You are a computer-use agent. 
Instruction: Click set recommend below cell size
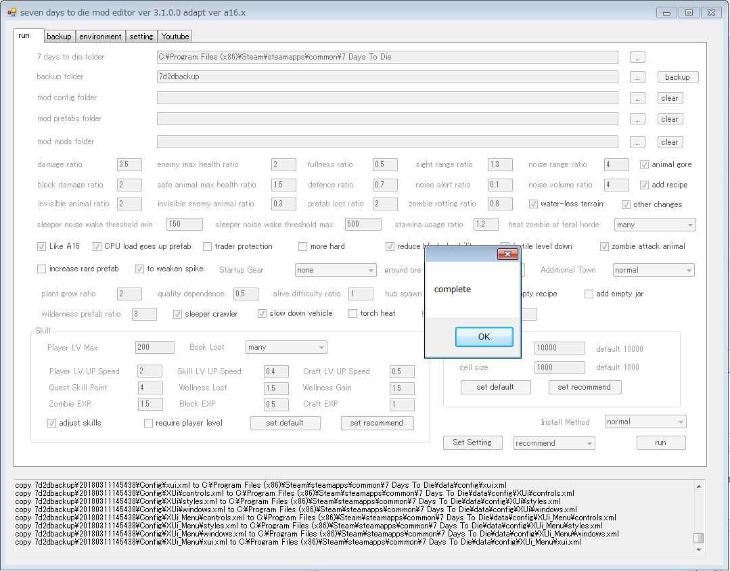pos(585,387)
